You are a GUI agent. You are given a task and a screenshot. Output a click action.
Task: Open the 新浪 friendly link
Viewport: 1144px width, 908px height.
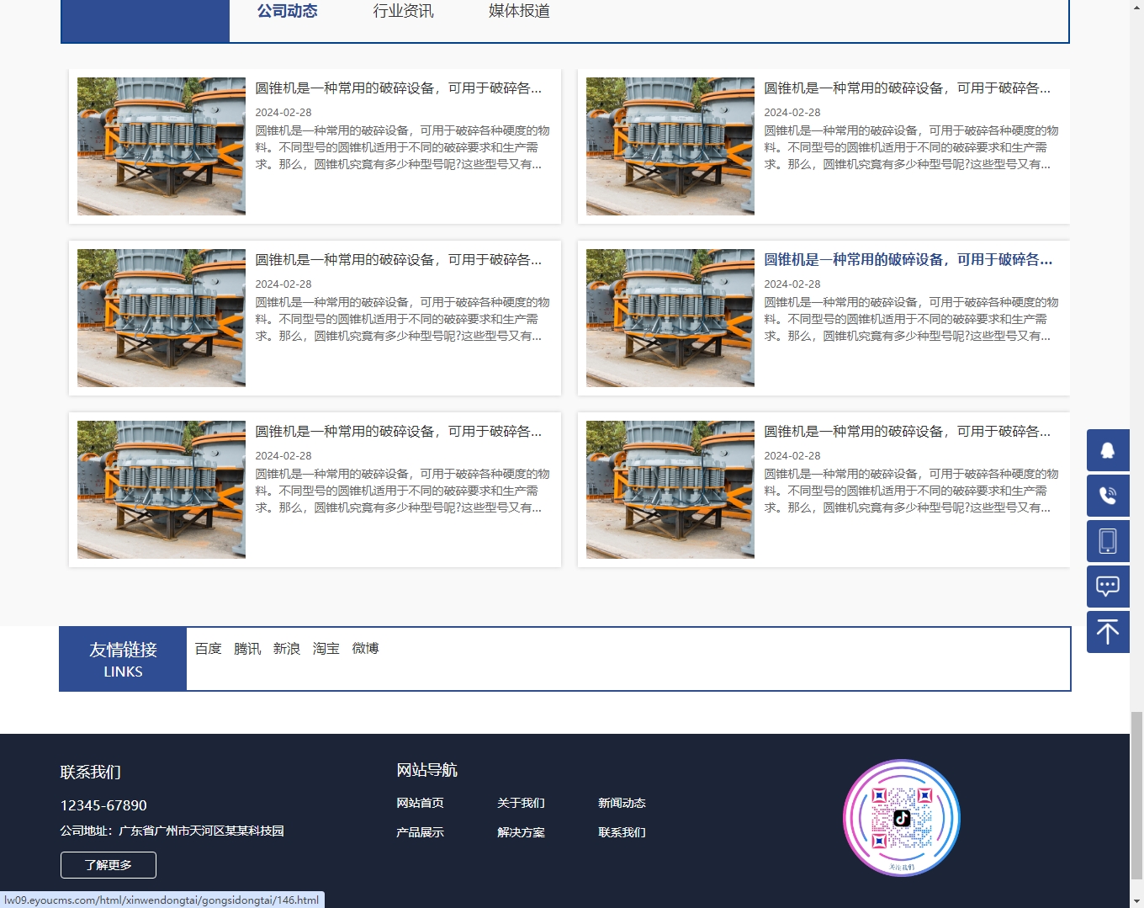pos(287,649)
